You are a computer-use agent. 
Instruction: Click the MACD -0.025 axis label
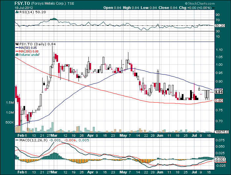pos(220,166)
